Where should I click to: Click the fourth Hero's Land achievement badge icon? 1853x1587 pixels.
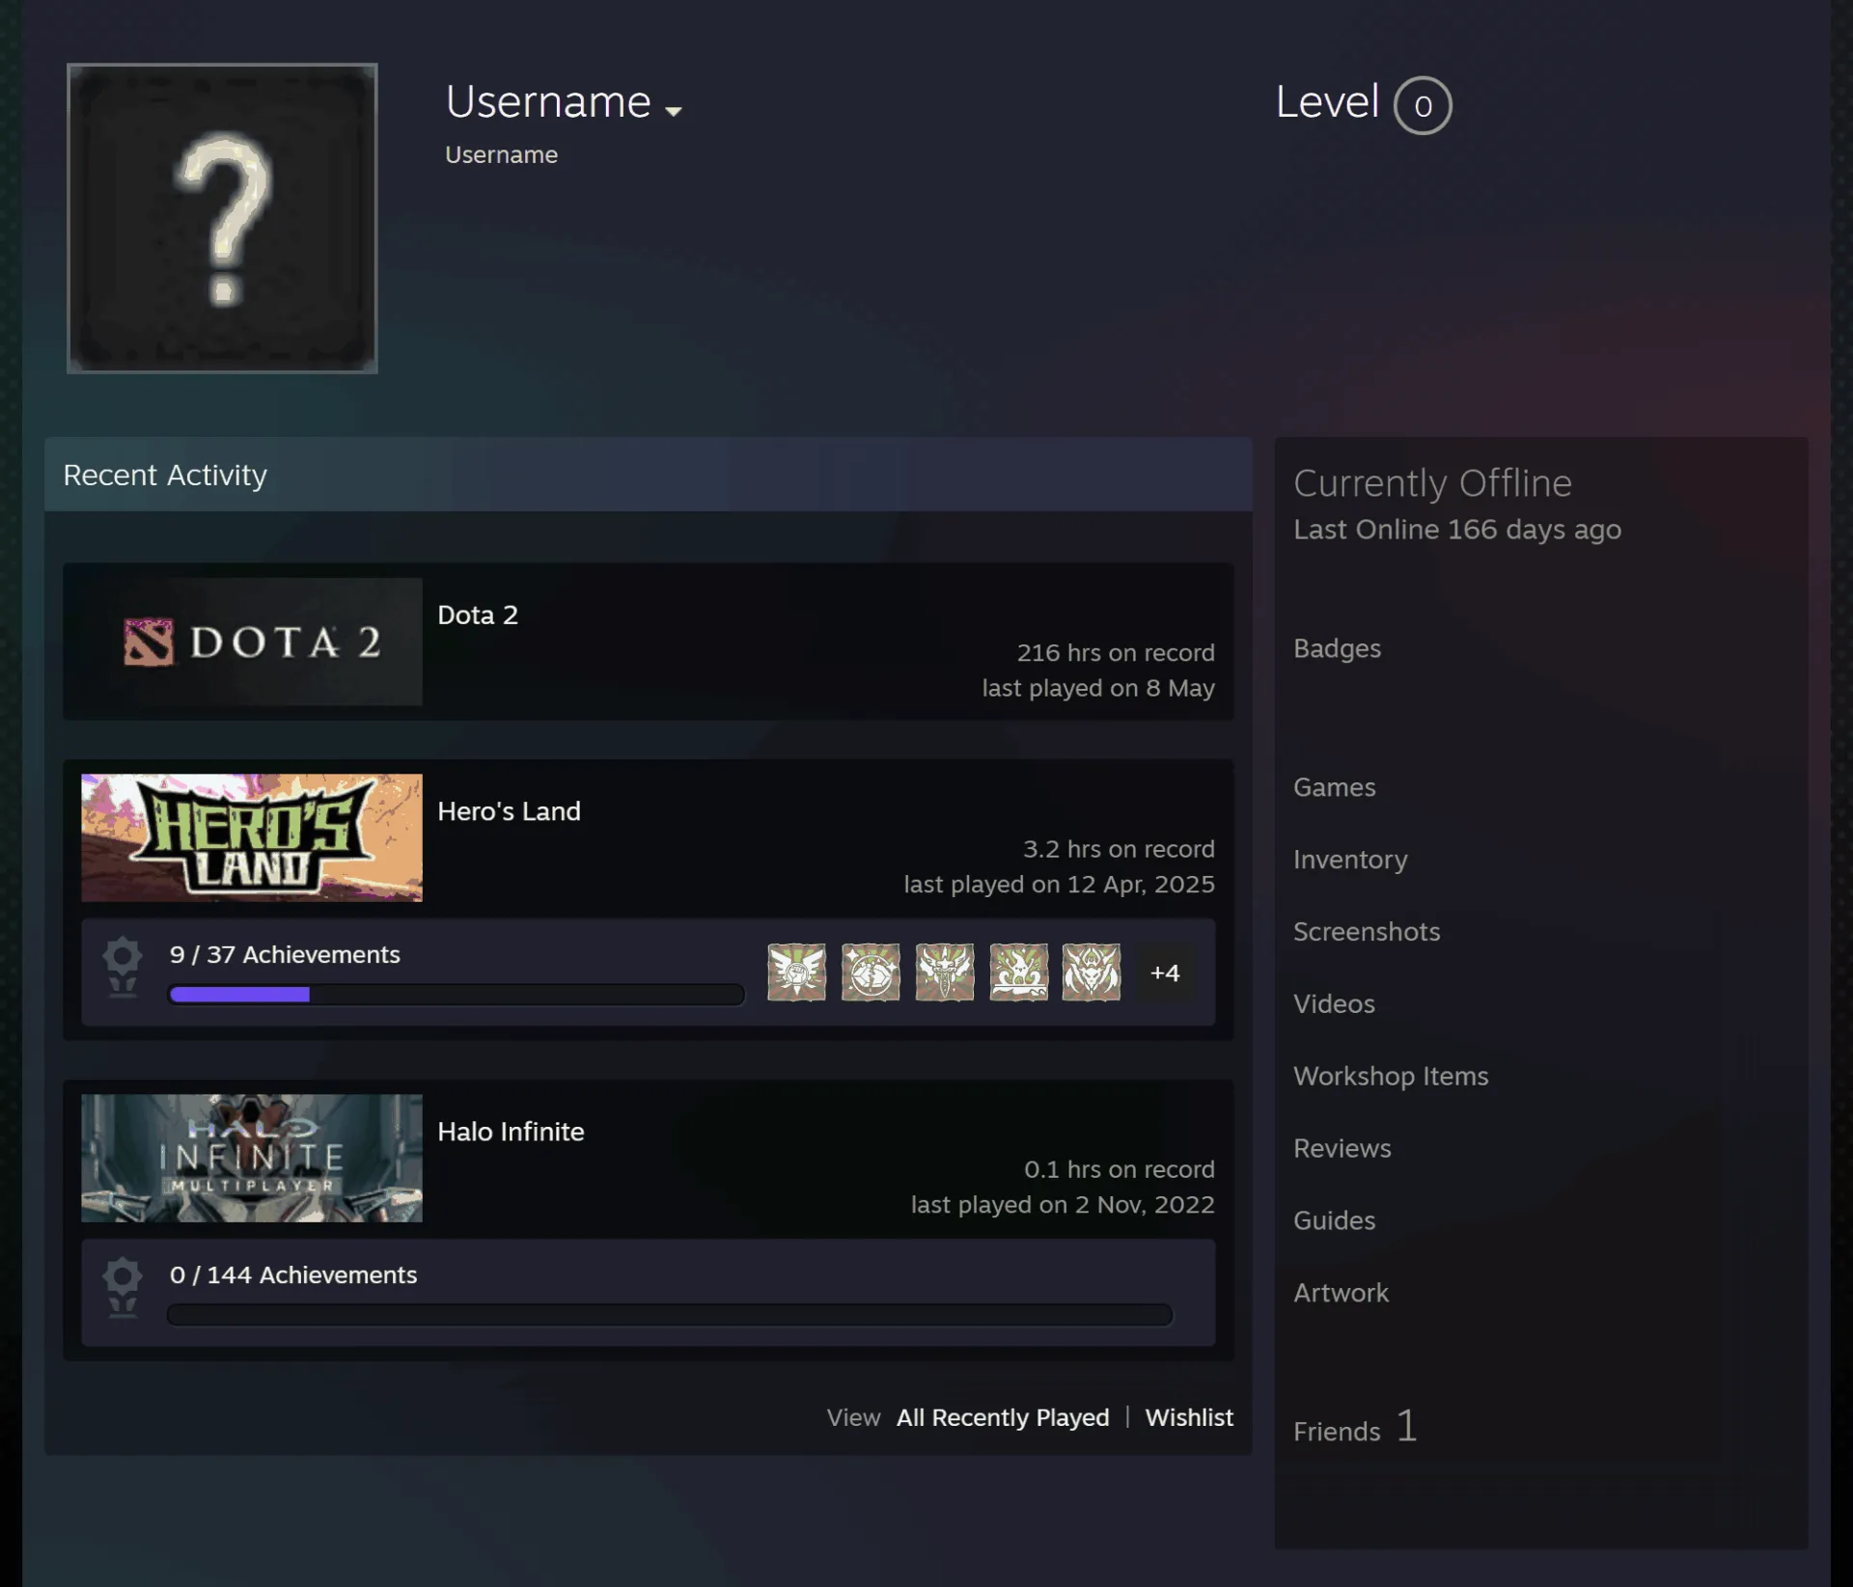point(1018,972)
